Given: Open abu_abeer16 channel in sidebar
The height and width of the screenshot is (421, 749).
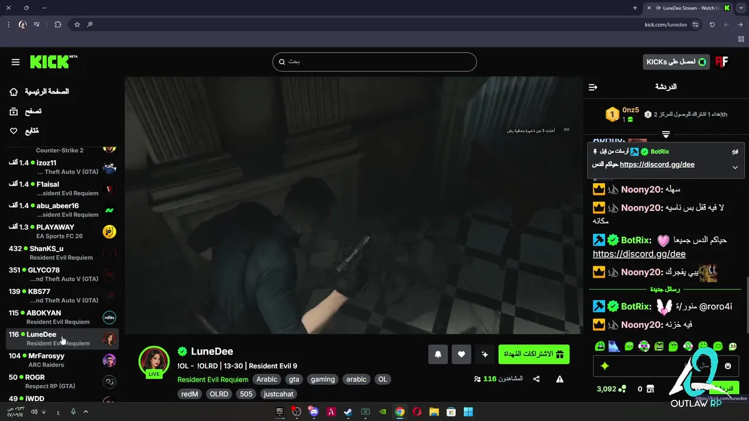Looking at the screenshot, I should pyautogui.click(x=62, y=210).
